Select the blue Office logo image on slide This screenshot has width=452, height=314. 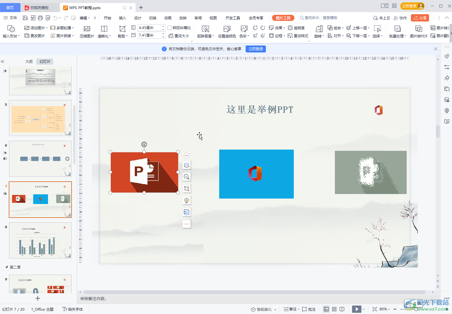point(256,174)
